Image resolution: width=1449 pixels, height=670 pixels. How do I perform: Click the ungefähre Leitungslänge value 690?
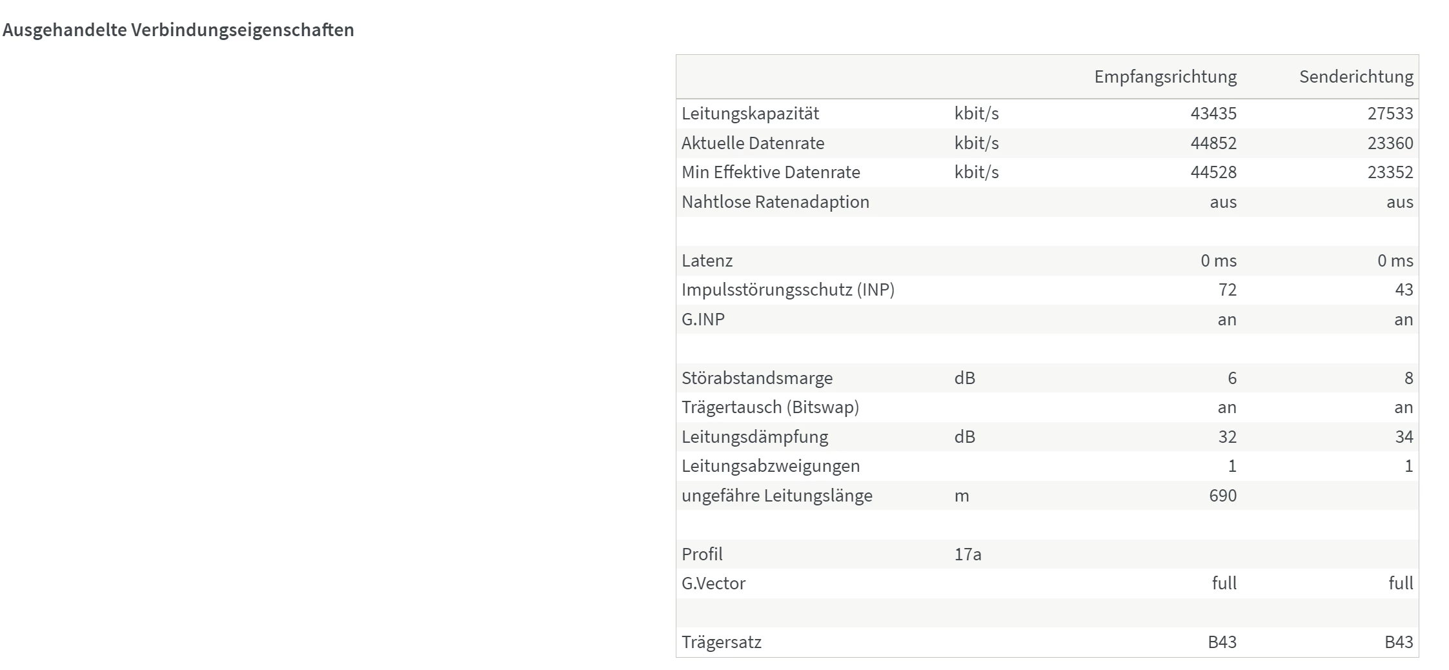pyautogui.click(x=1222, y=496)
